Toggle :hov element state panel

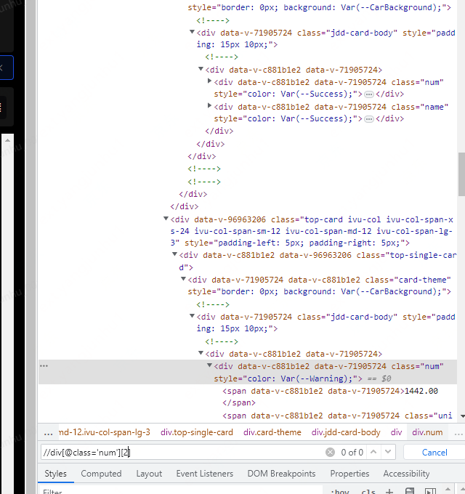[339, 492]
